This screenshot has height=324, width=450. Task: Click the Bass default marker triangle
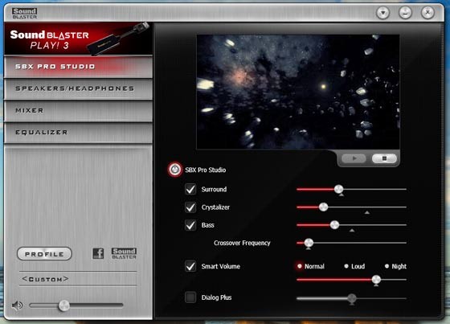click(352, 231)
